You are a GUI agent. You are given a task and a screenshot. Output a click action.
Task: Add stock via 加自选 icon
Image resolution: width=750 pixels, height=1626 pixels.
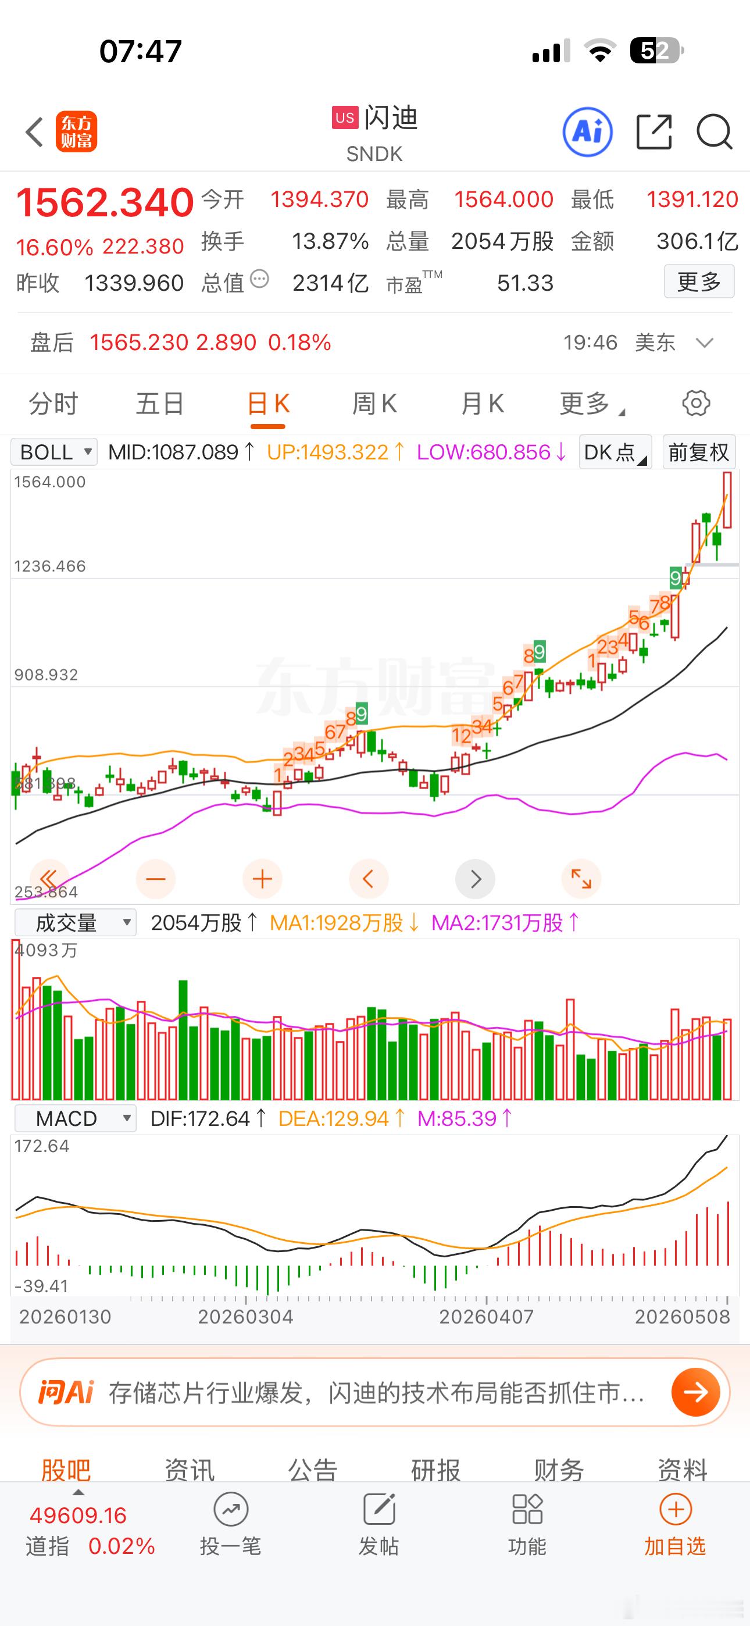click(x=676, y=1509)
